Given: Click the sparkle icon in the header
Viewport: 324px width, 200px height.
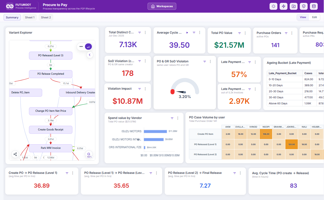Looking at the screenshot, I should [x=273, y=6].
